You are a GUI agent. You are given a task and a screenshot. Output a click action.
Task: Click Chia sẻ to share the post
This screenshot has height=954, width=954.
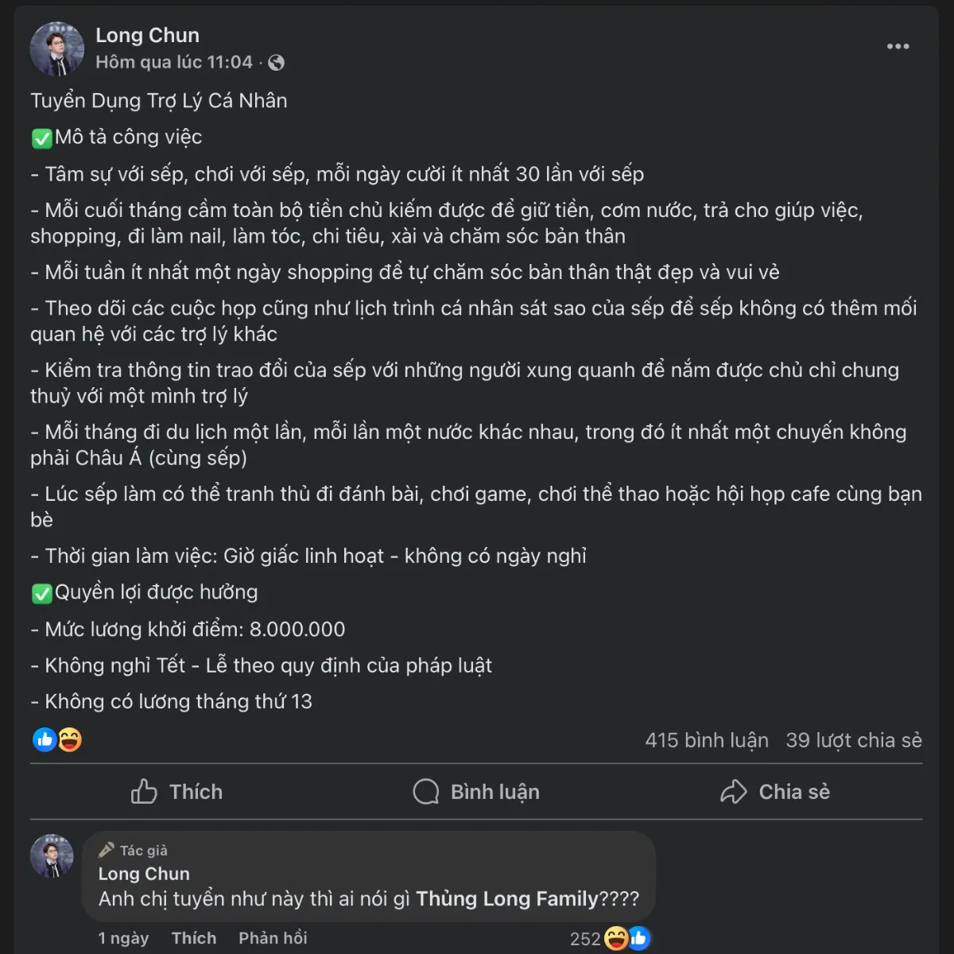[x=795, y=791]
